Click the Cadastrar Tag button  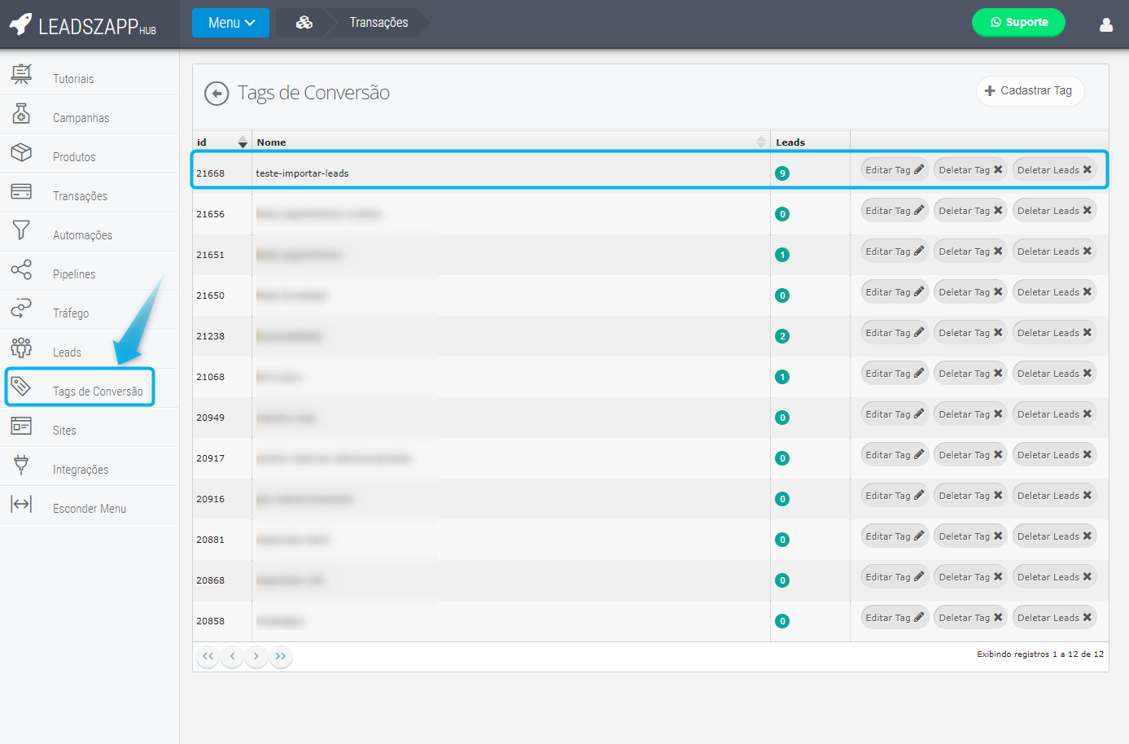point(1029,91)
